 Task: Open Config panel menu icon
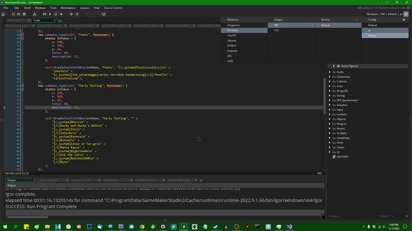point(404,20)
